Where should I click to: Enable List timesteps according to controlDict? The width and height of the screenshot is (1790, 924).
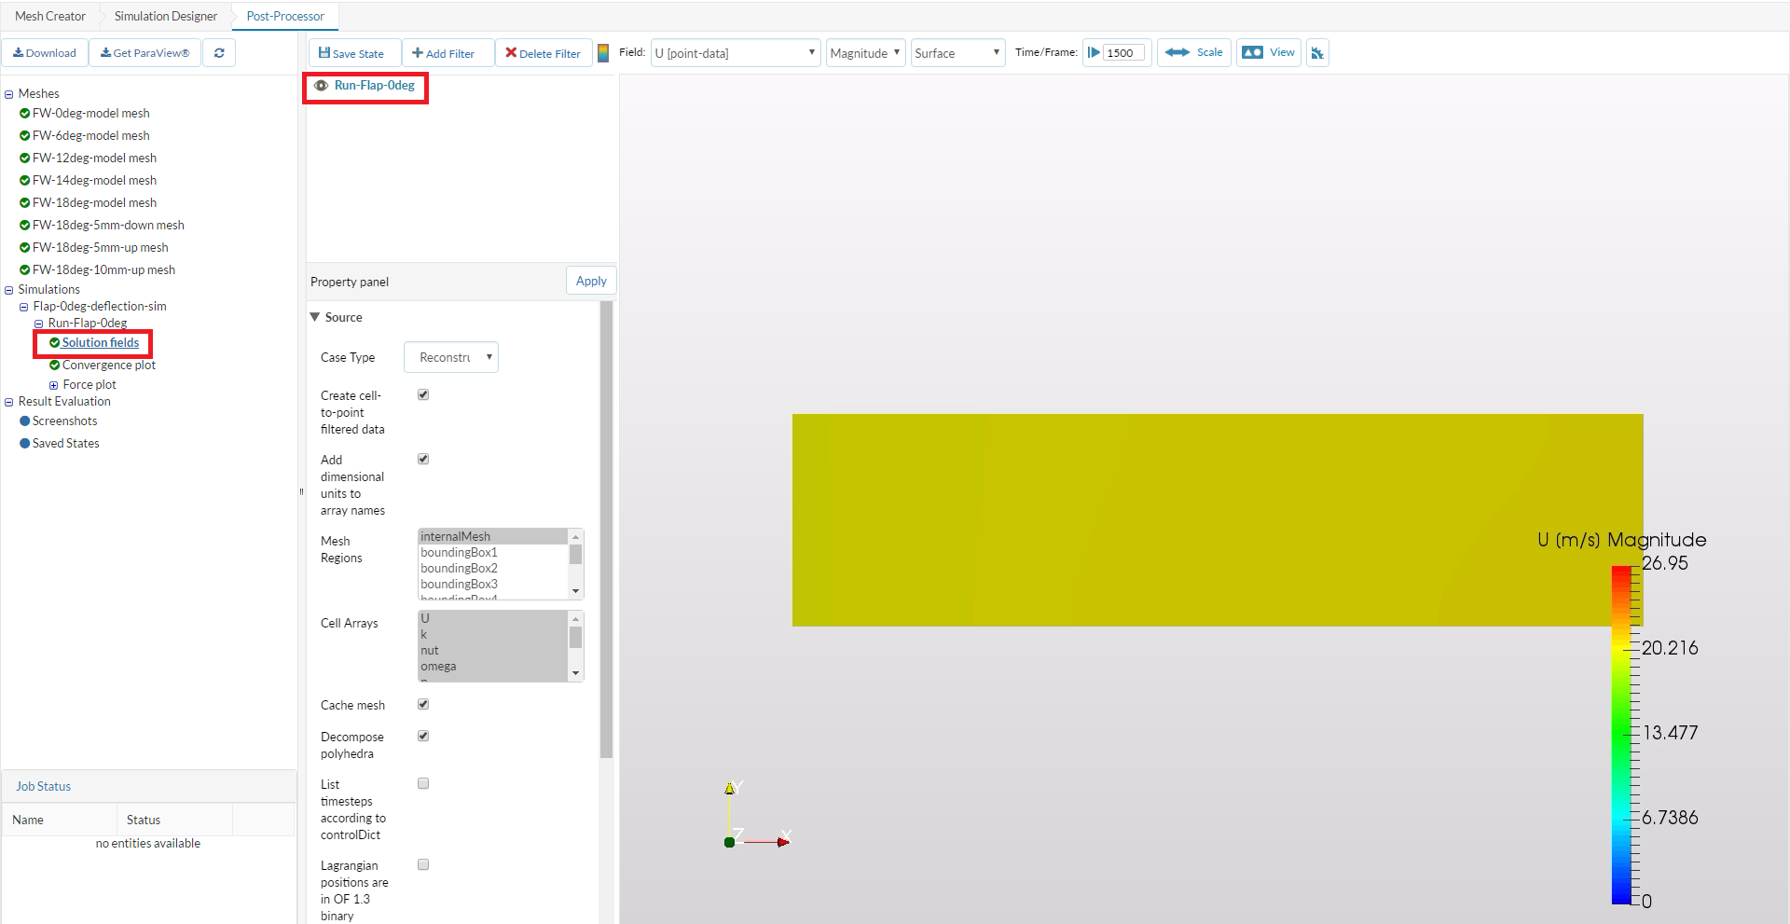coord(423,783)
